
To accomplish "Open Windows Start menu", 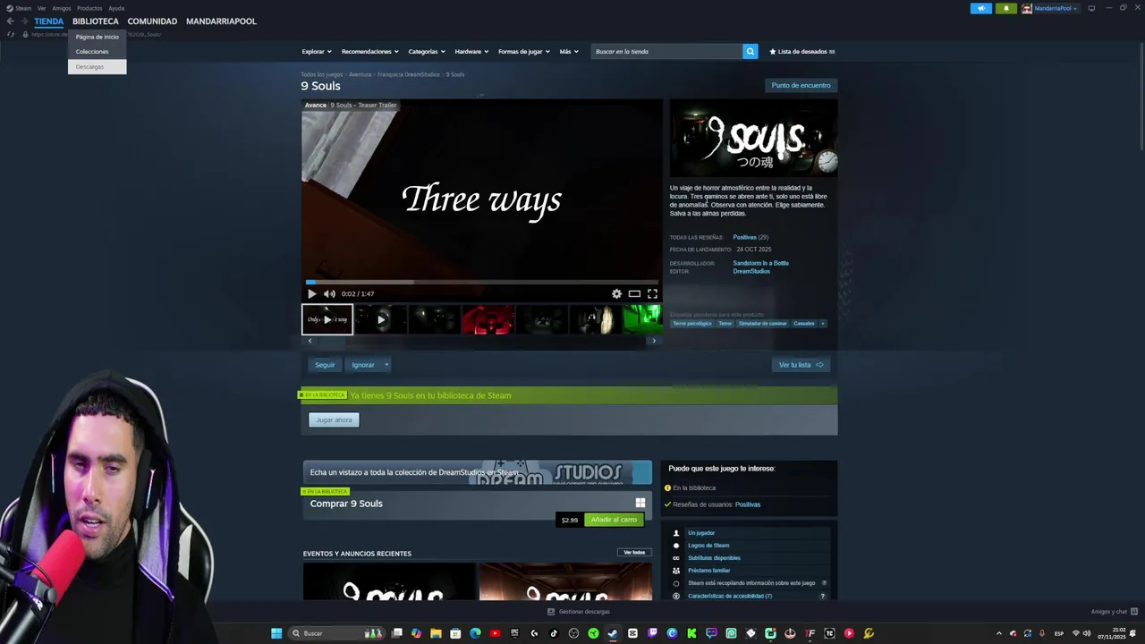I will point(276,633).
